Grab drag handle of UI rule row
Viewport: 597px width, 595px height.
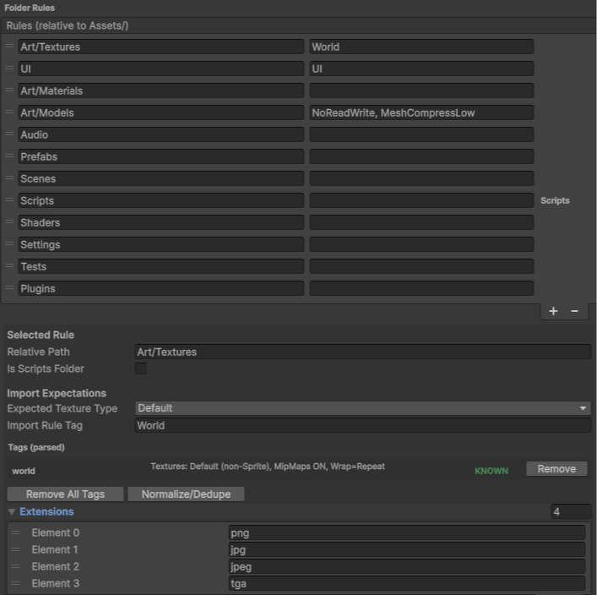point(9,68)
